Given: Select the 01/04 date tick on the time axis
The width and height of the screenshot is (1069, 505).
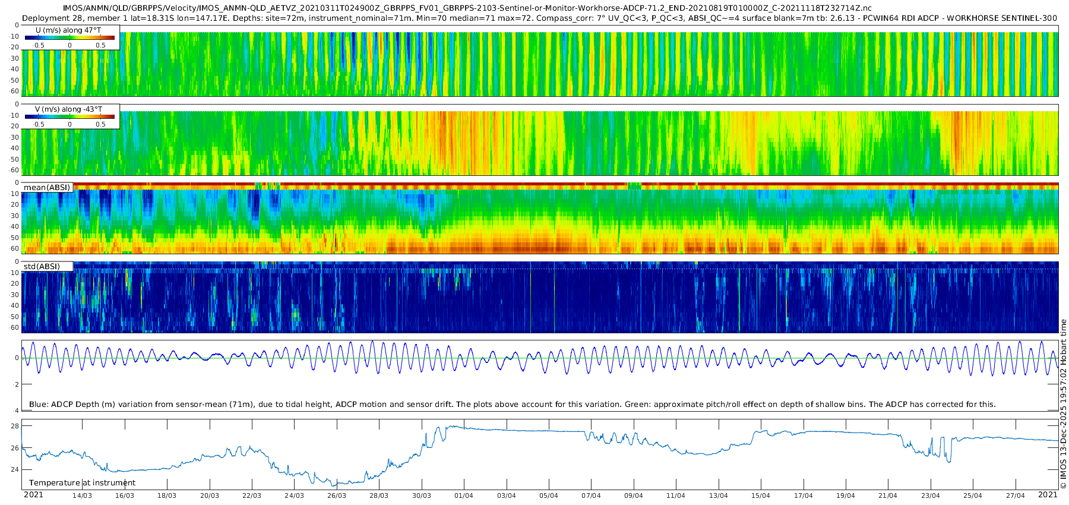Looking at the screenshot, I should click(464, 495).
